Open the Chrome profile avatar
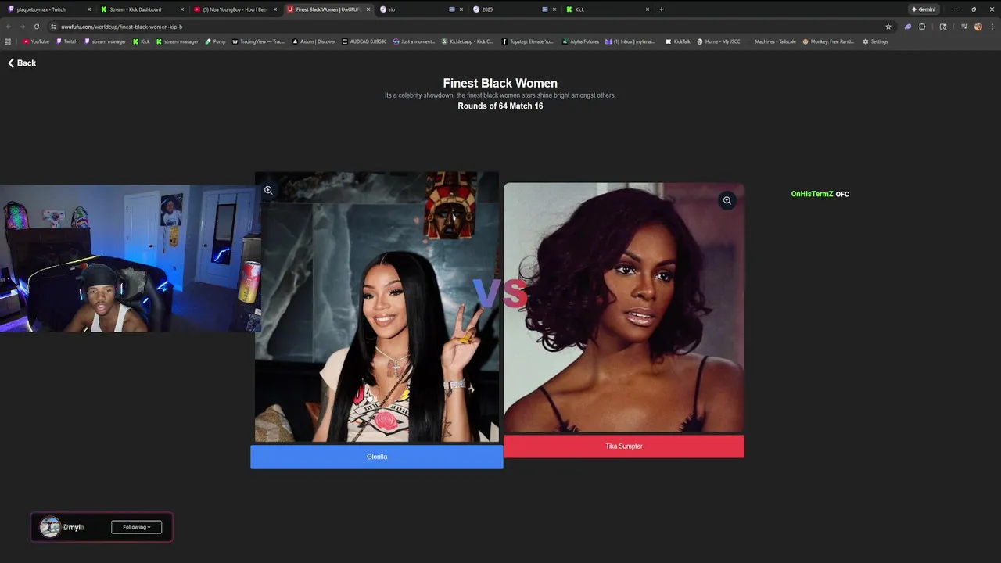 tap(978, 27)
